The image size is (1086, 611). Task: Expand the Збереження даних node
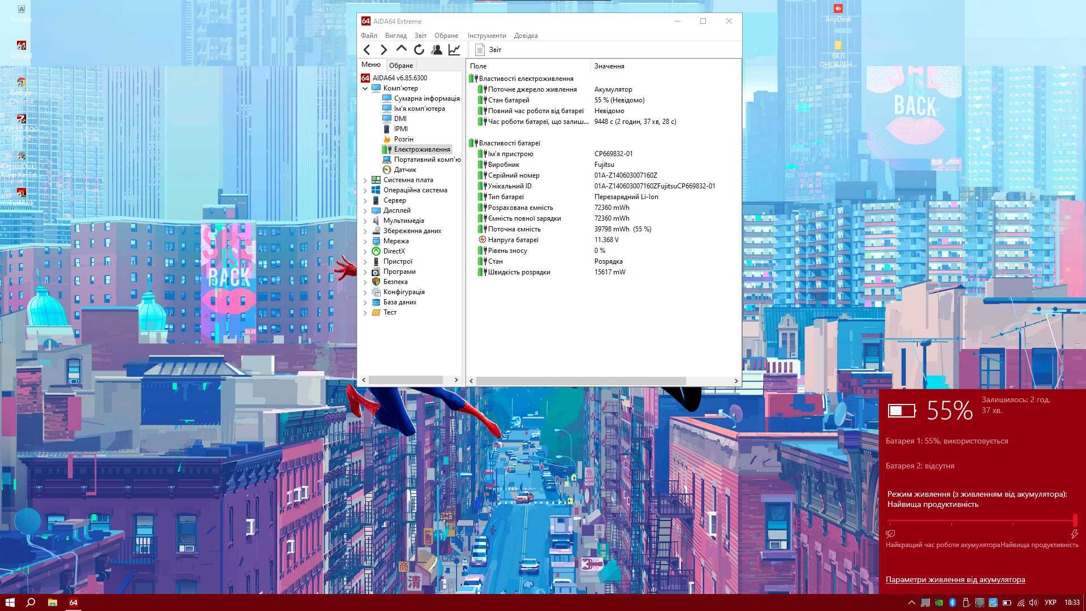pyautogui.click(x=365, y=231)
